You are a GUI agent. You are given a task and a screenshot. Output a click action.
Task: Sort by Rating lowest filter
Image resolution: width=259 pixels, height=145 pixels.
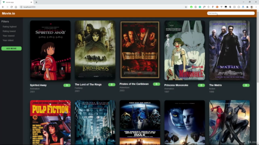click(x=9, y=31)
